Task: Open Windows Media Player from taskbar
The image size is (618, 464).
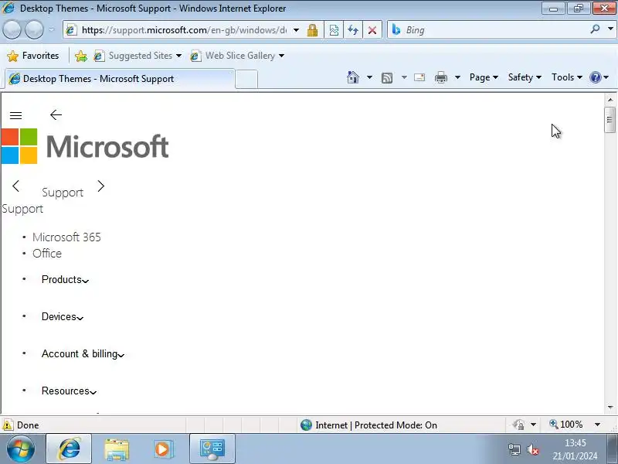Action: click(163, 449)
